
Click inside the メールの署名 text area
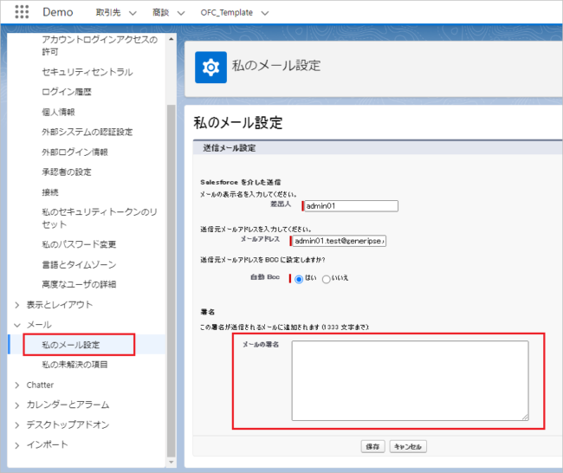[410, 380]
